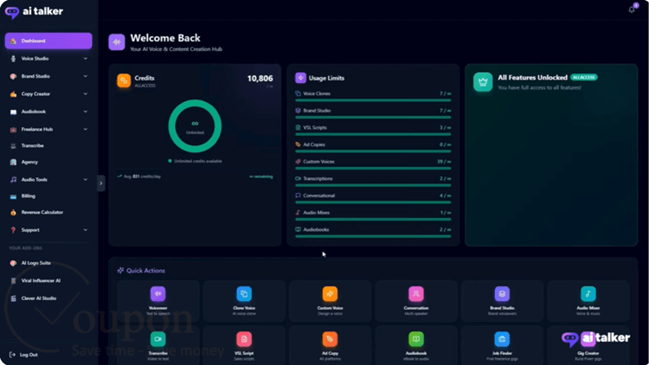Open the Voiceover quick action
This screenshot has width=649, height=365.
(x=158, y=301)
